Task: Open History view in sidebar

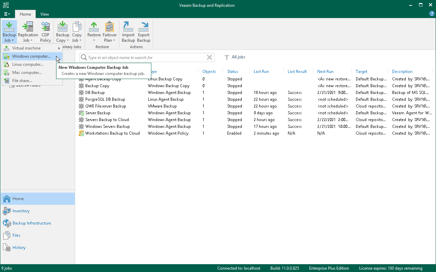Action: (19, 248)
